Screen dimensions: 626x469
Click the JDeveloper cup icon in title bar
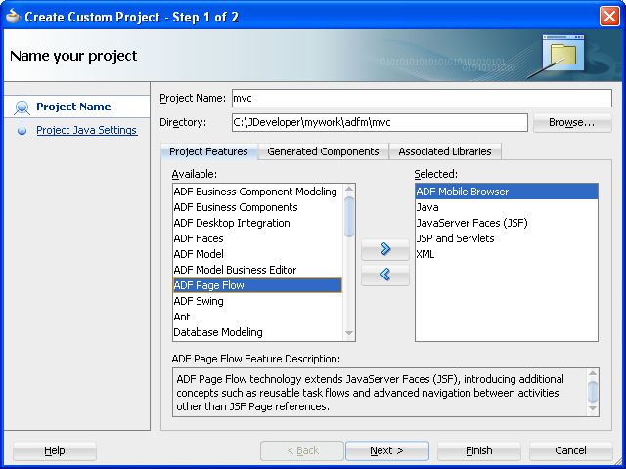[13, 17]
